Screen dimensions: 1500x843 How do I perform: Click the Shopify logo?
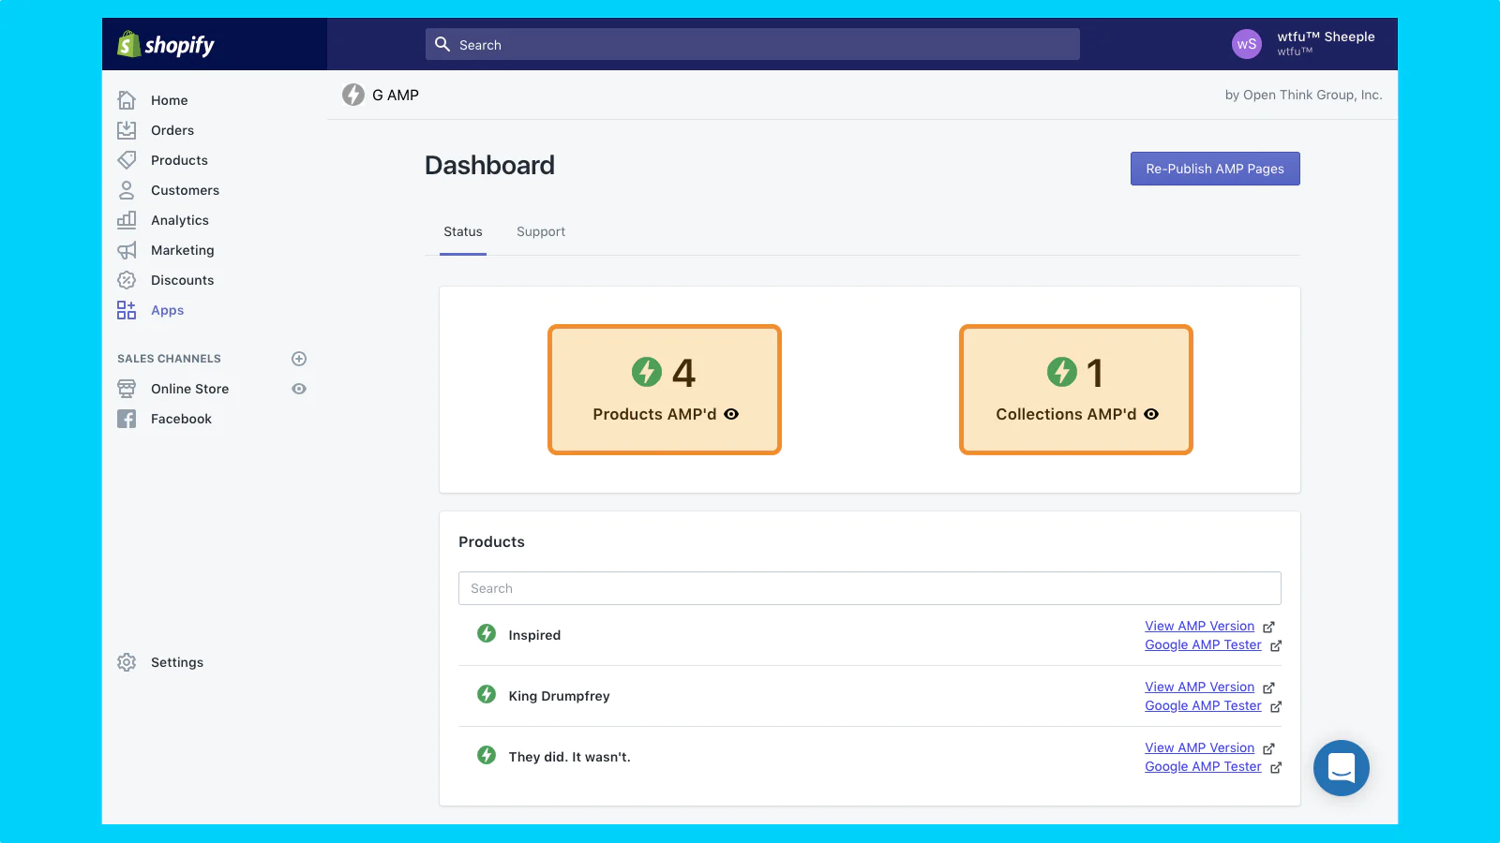166,44
